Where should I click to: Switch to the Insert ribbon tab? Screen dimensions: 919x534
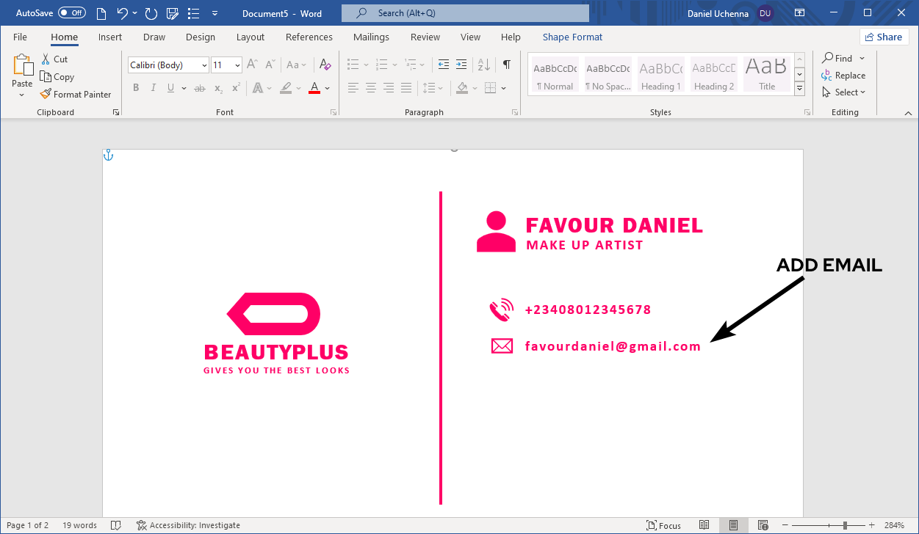point(109,37)
